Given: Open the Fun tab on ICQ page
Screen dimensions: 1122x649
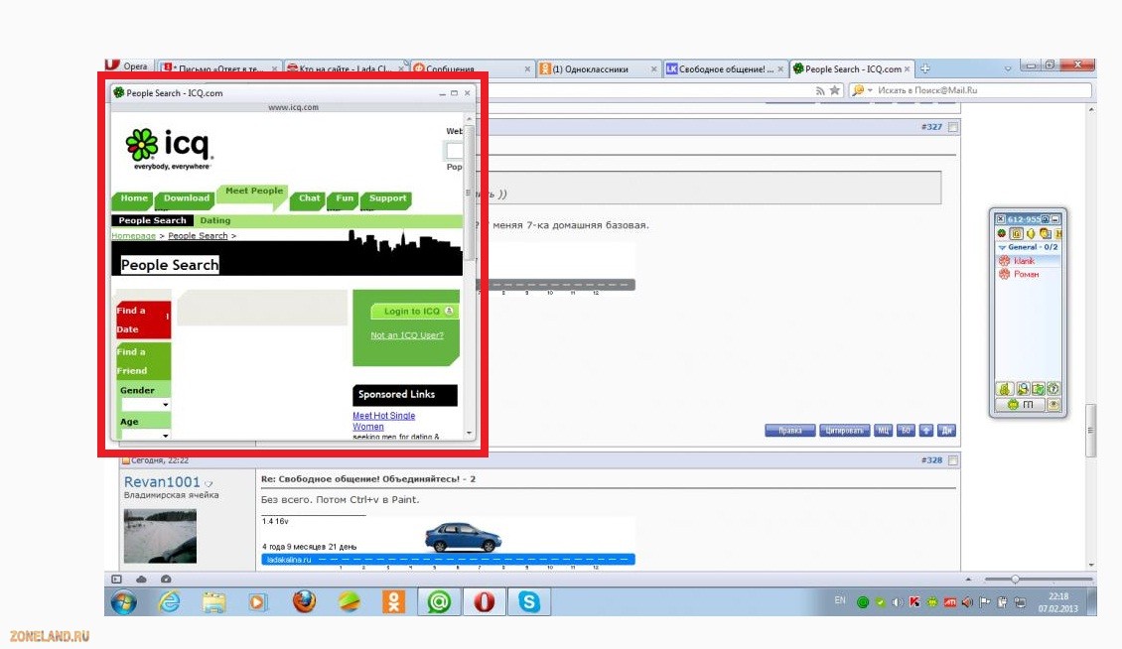Looking at the screenshot, I should click(x=345, y=198).
